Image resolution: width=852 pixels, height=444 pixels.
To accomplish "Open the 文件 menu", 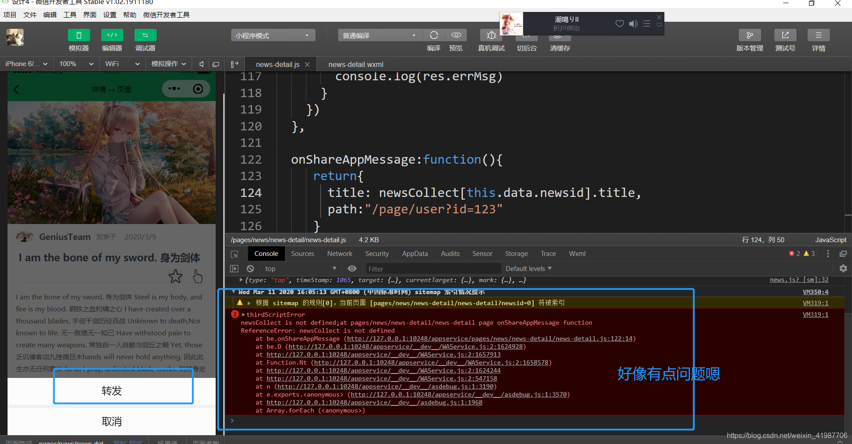I will coord(30,15).
